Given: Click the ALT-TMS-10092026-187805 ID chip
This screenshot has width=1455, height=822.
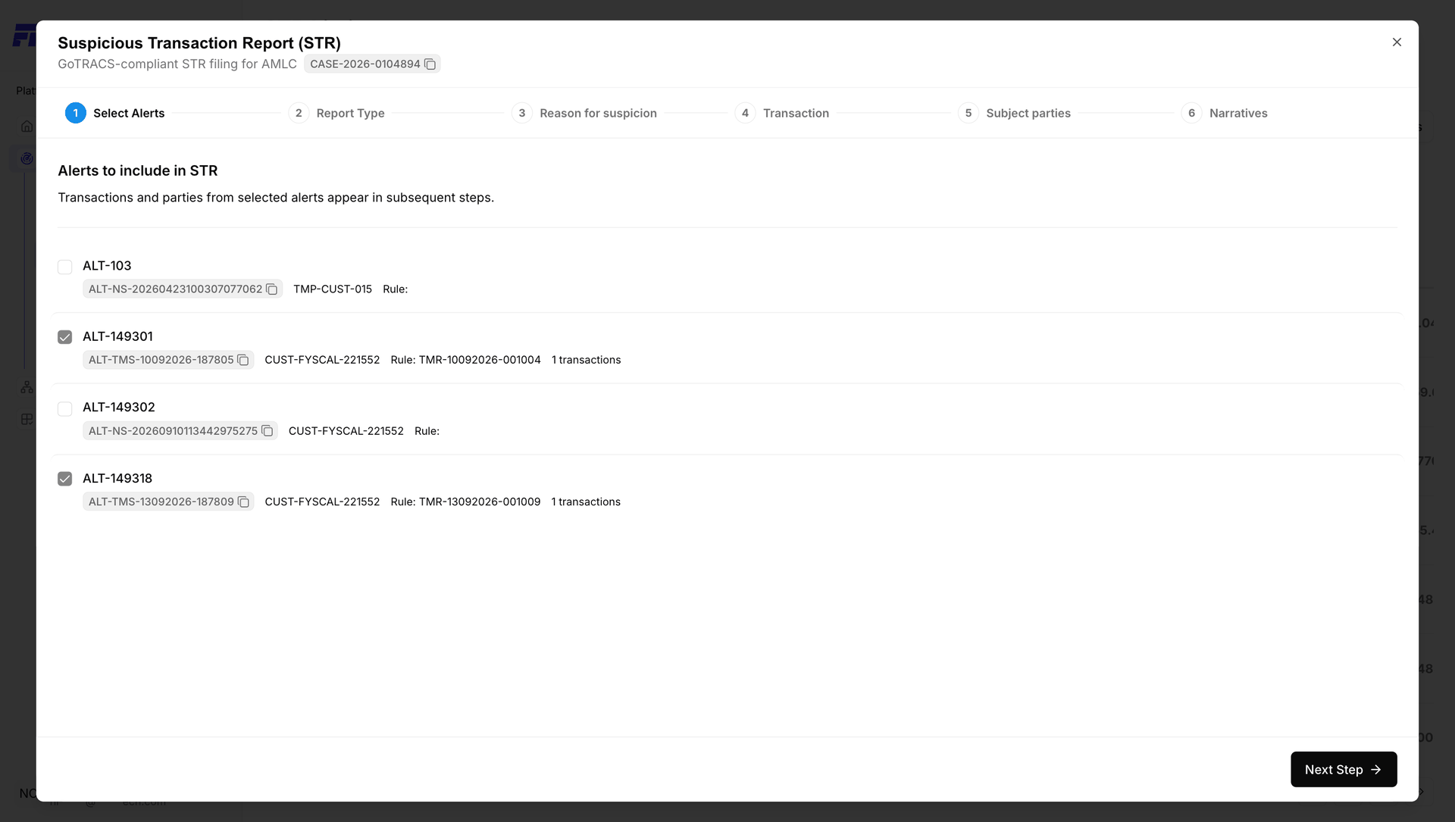Looking at the screenshot, I should tap(168, 360).
